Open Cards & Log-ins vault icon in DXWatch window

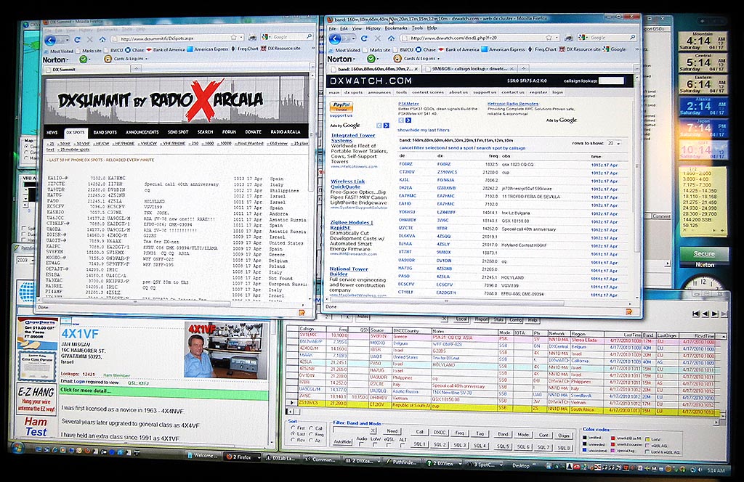397,58
